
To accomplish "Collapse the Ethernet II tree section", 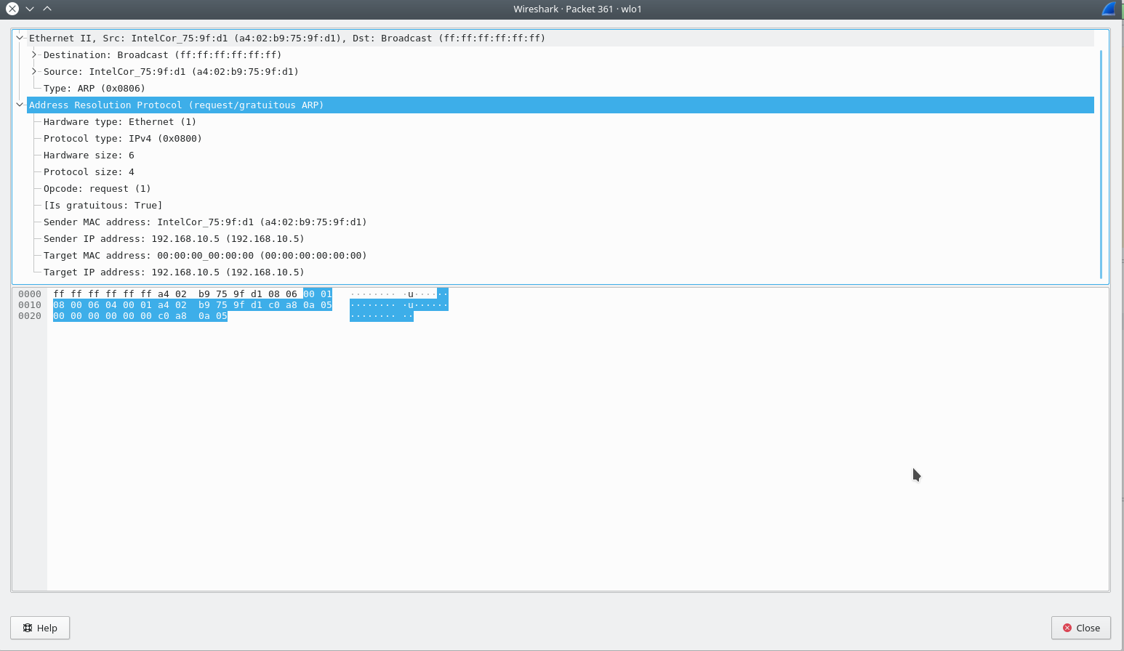I will pos(20,38).
